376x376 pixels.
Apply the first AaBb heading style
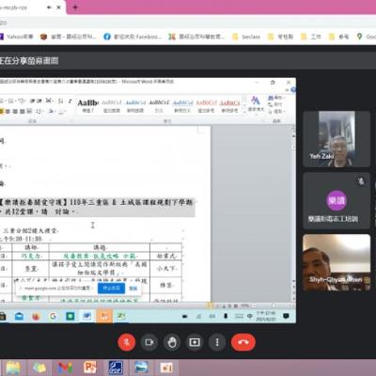[x=87, y=106]
